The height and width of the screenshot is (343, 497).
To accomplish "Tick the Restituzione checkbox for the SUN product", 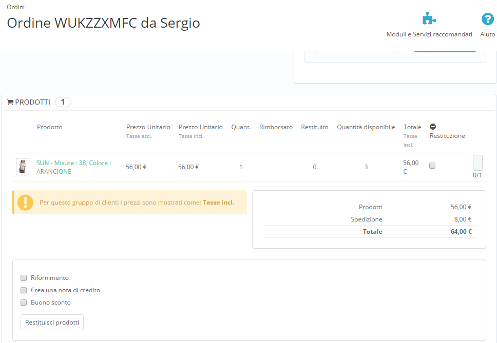I will coord(432,166).
